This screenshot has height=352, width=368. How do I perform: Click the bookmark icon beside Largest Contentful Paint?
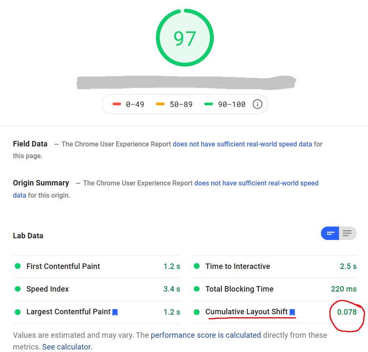tap(115, 312)
